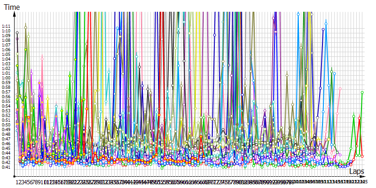Image resolution: width=376 pixels, height=188 pixels.
Task: Click the 1:00 tick label on the time axis
Action: pyautogui.click(x=6, y=78)
